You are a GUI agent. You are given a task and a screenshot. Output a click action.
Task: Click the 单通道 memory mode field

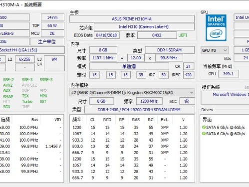coord(129,66)
